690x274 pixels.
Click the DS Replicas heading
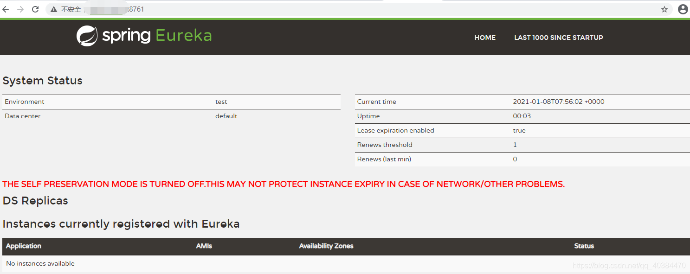click(35, 201)
